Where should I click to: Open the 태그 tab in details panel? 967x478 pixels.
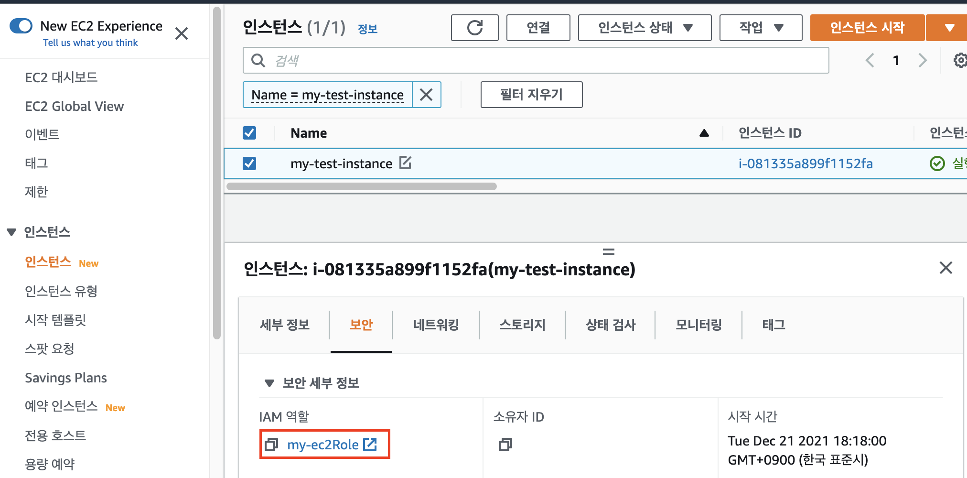click(x=774, y=325)
